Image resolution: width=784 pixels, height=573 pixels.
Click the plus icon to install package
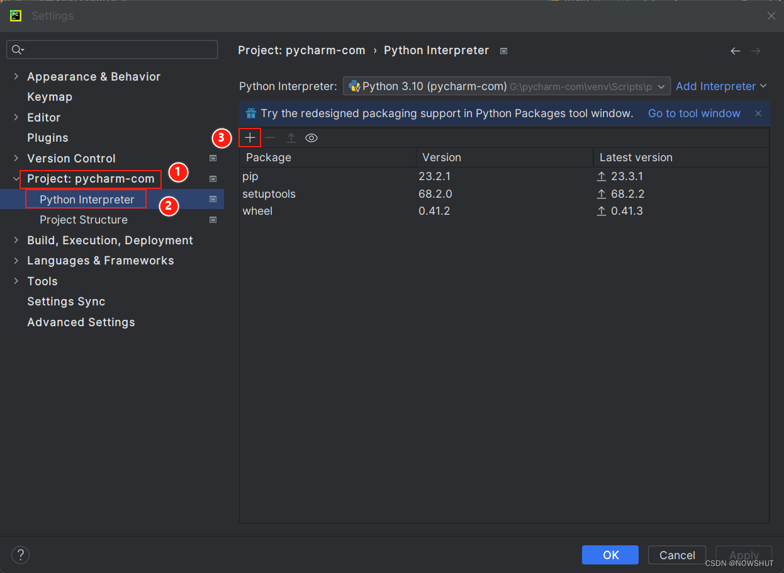point(250,137)
